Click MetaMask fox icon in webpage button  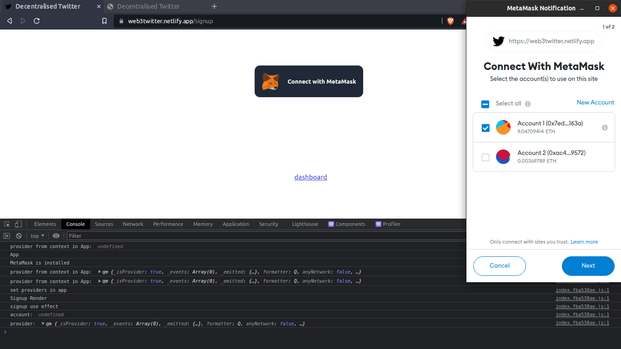[270, 81]
